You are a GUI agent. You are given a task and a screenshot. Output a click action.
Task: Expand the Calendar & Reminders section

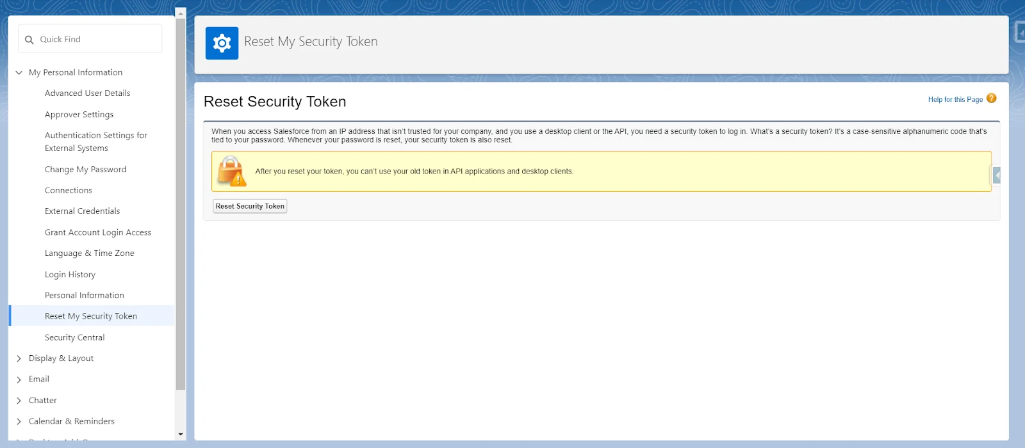19,421
